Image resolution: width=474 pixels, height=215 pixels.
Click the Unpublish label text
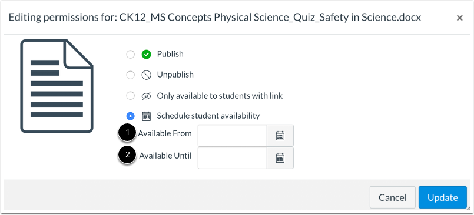click(x=175, y=75)
